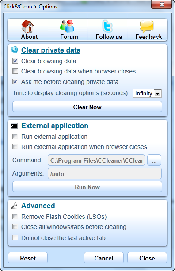Viewport: 175px width, 271px height.
Task: Click the eraser icon beside Clear private data
Action: tap(14, 50)
